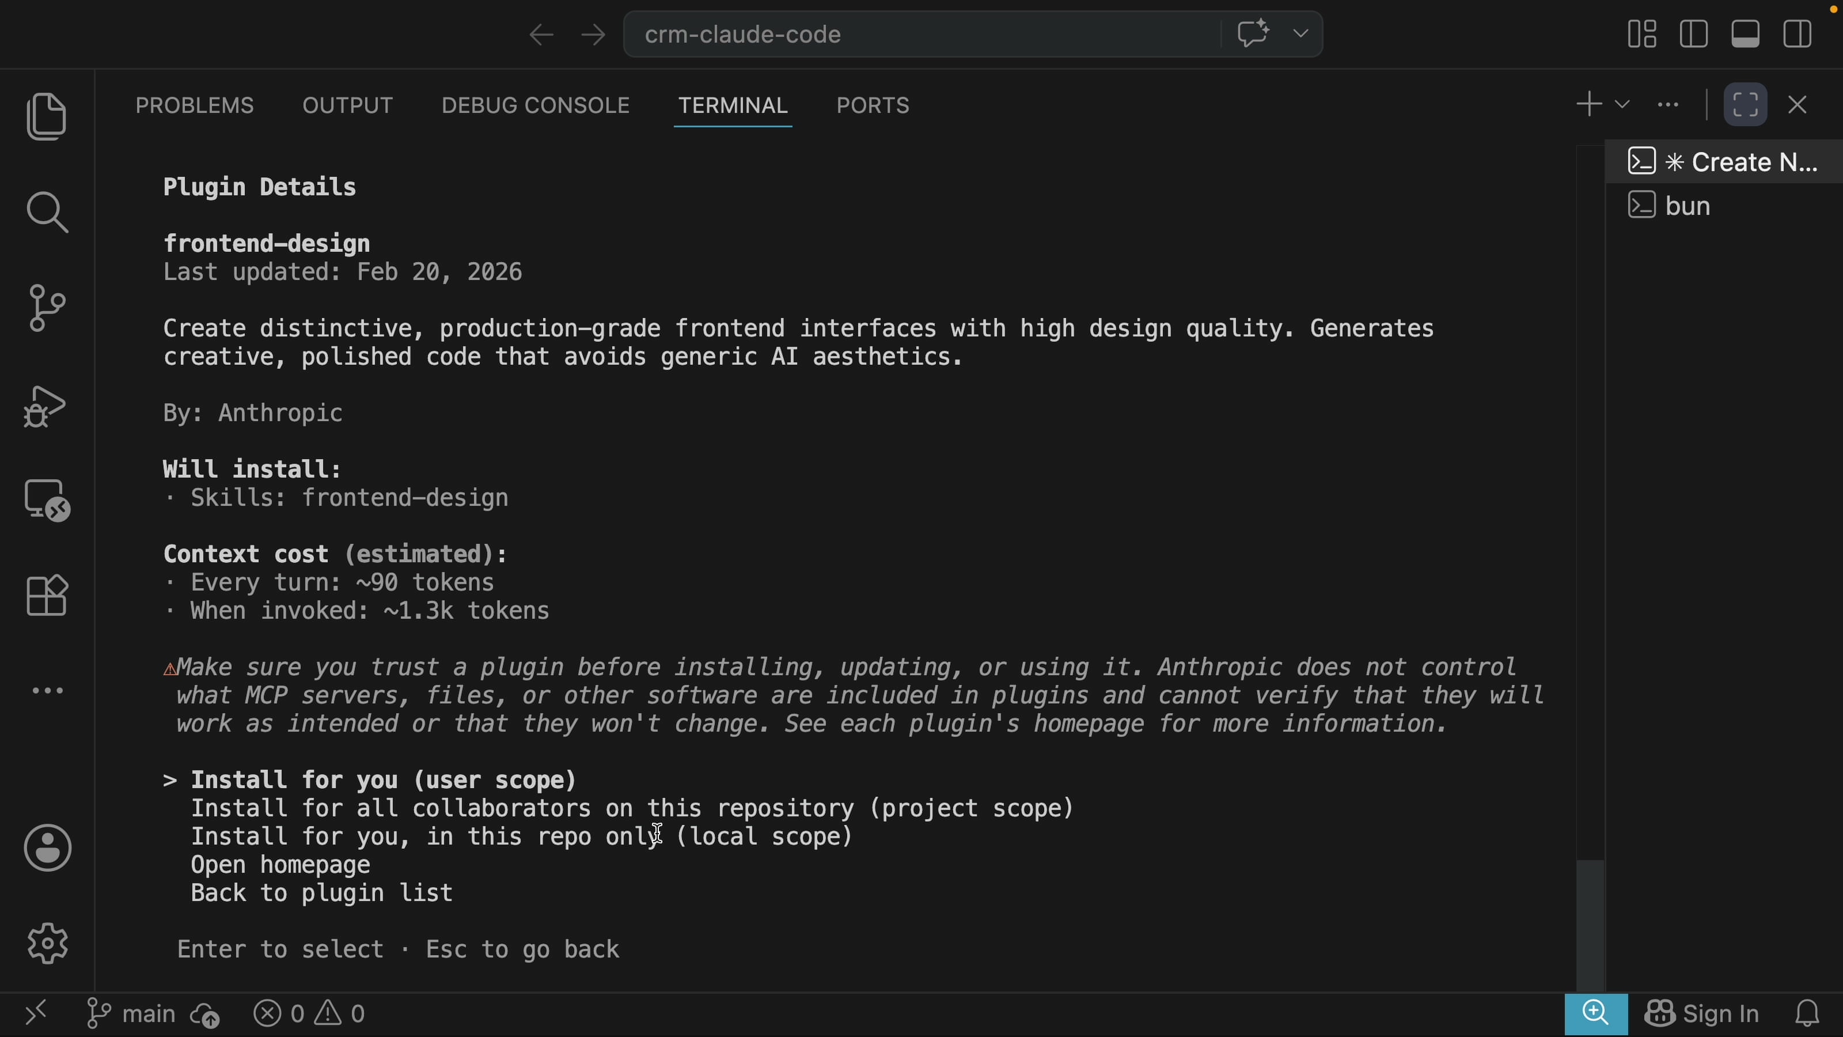Open the Explorer view in activity bar
Viewport: 1843px width, 1037px height.
point(47,116)
